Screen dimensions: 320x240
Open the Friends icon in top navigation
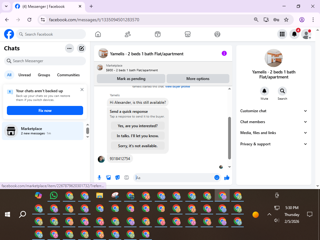(x=128, y=34)
